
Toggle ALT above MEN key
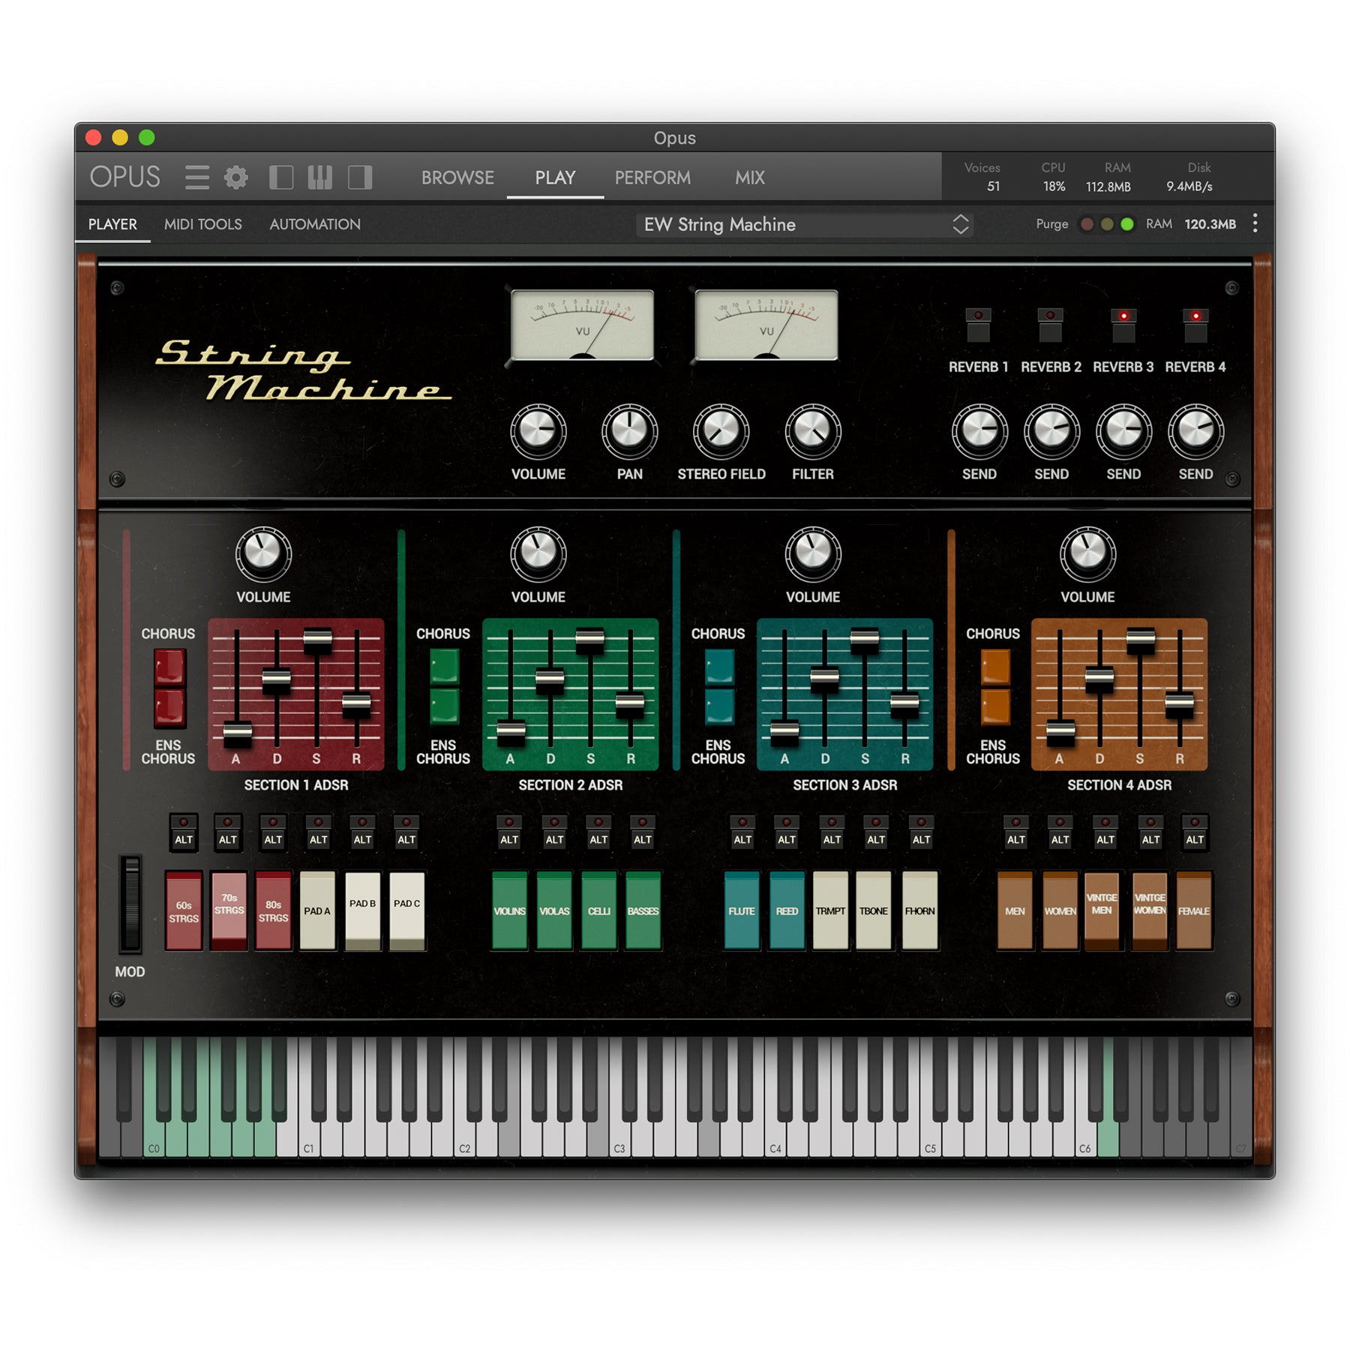1015,832
